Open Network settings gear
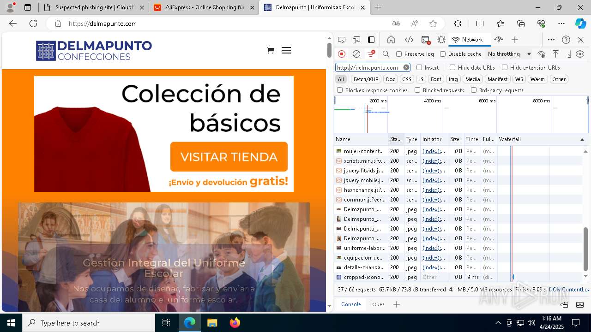This screenshot has width=591, height=332. coord(580,54)
